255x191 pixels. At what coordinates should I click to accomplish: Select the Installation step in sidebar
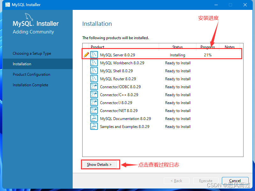click(x=38, y=64)
